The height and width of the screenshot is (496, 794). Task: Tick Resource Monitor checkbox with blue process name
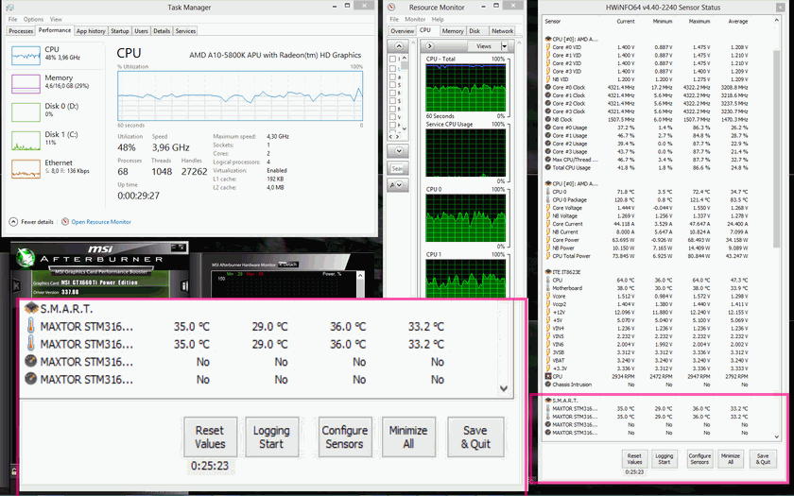392,68
